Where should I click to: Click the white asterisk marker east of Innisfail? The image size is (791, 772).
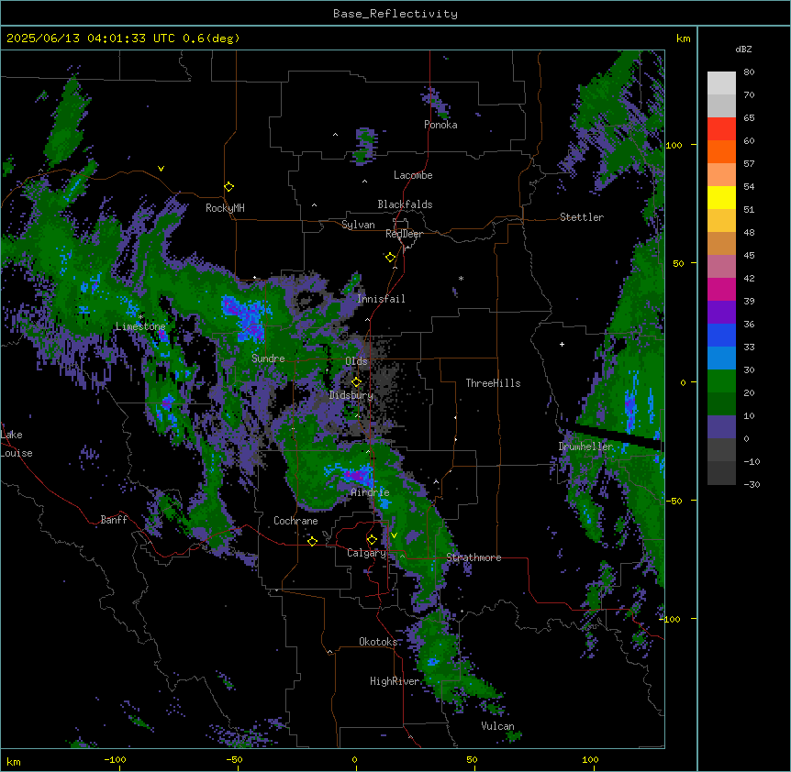pyautogui.click(x=461, y=278)
